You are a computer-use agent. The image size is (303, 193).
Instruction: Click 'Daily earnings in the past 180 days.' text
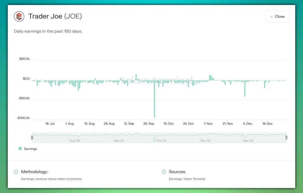pyautogui.click(x=48, y=31)
